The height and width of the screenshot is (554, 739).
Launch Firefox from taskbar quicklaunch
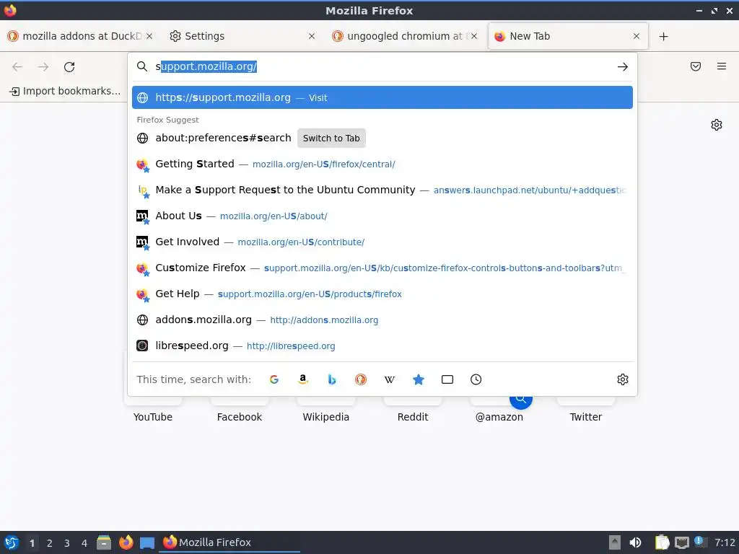point(126,542)
